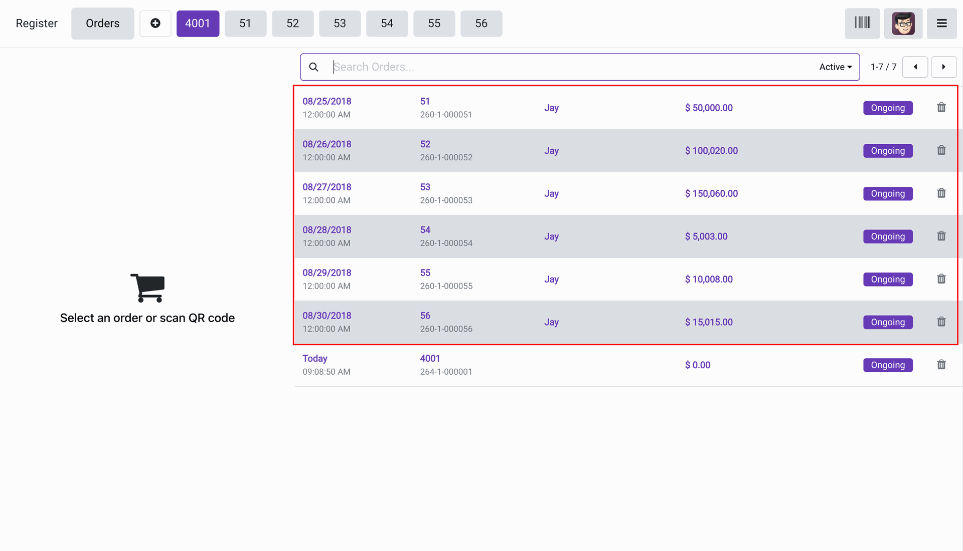Delete order 4001 with its trash icon
This screenshot has width=963, height=551.
coord(941,365)
